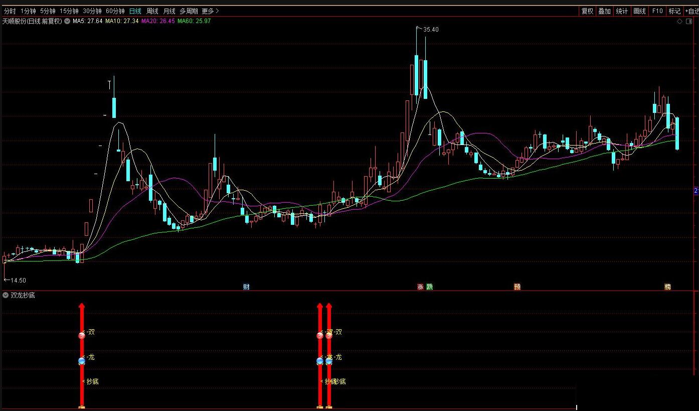The image size is (699, 411).
Task: Expand the 天顺股份 chart title dropdown
Action: tap(67, 21)
